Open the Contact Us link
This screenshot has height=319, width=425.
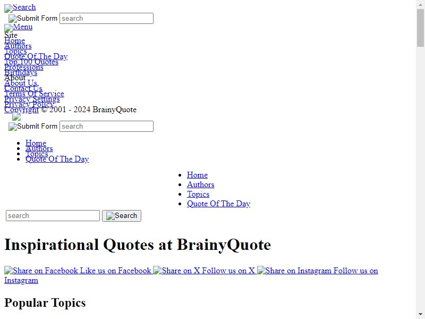point(23,88)
